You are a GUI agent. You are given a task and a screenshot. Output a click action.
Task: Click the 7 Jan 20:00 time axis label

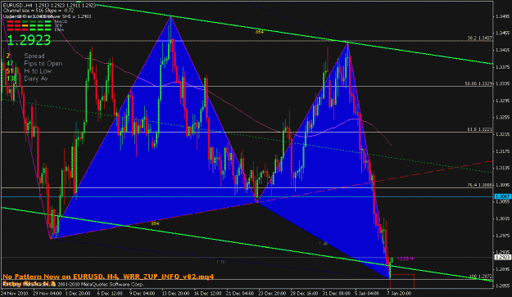click(399, 293)
